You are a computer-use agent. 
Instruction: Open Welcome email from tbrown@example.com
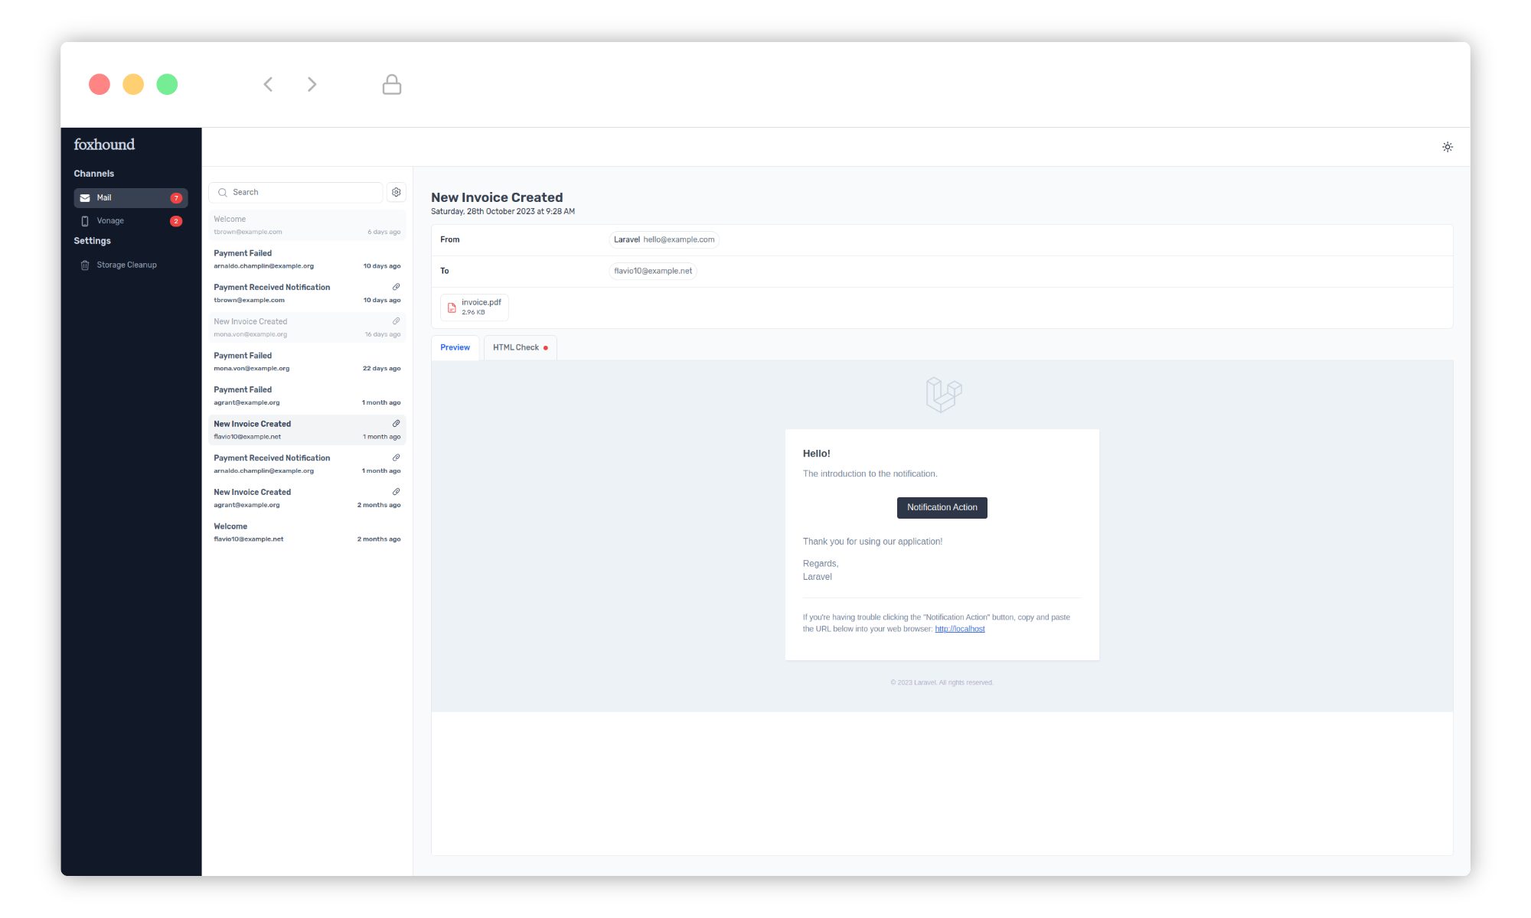click(x=306, y=225)
